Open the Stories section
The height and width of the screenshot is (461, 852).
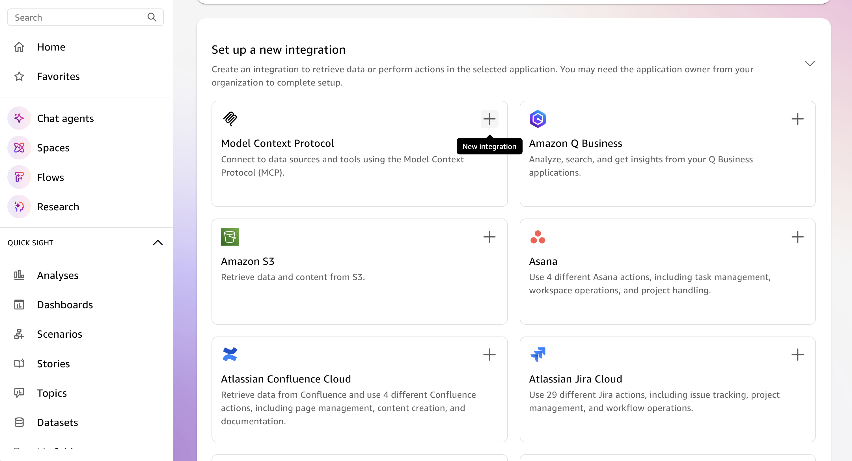(53, 363)
